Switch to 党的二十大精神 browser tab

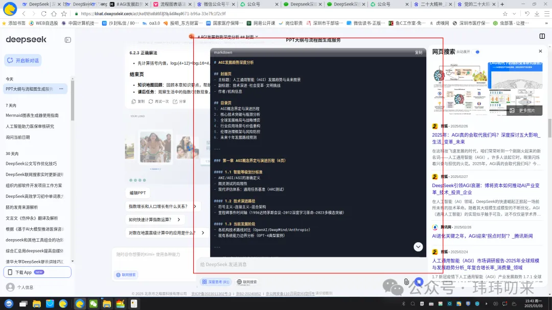tap(476, 4)
